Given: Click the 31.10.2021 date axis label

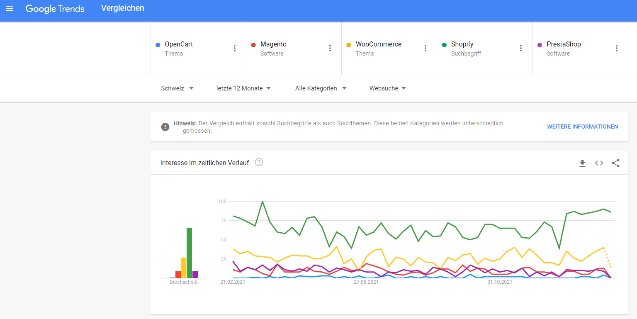Looking at the screenshot, I should point(500,282).
